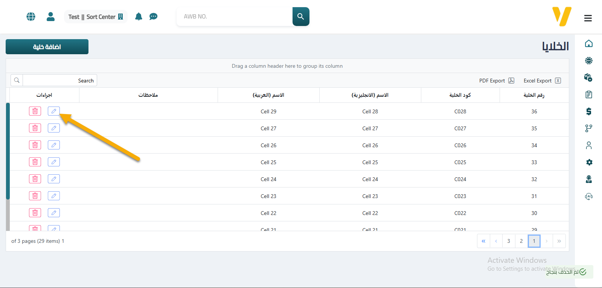Image resolution: width=602 pixels, height=288 pixels.
Task: Click the Test || Sort Center selector
Action: (x=96, y=17)
